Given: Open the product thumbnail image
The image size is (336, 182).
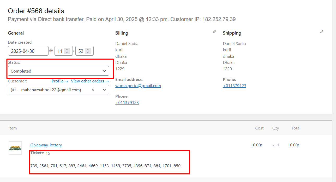Looking at the screenshot, I should pyautogui.click(x=15, y=148).
